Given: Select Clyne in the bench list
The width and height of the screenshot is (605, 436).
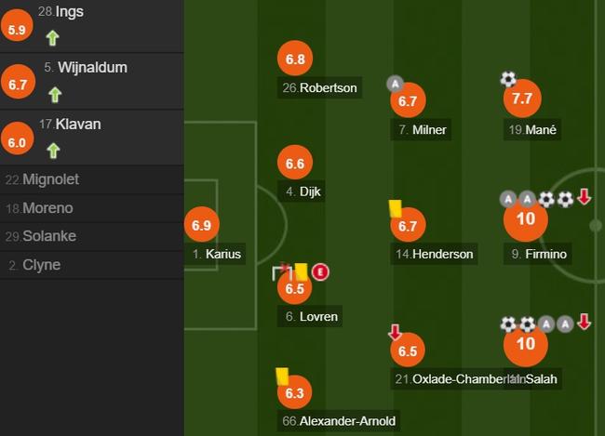Looking at the screenshot, I should (92, 265).
